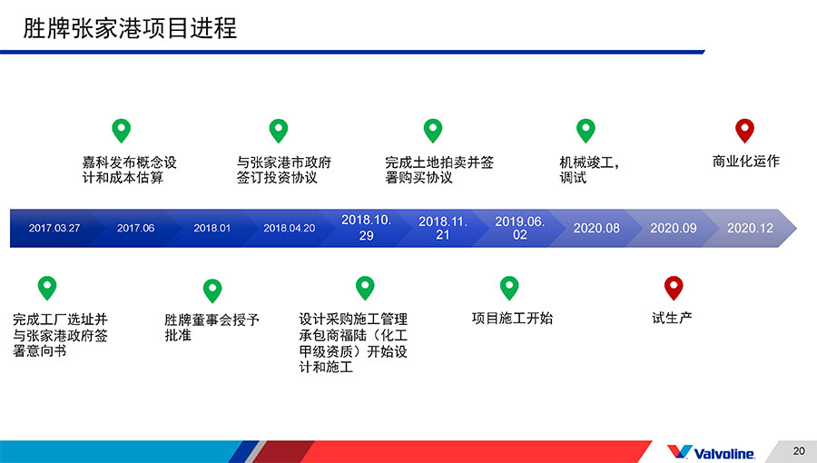Select the 2020.09 timeline segment
817x463 pixels.
click(x=674, y=228)
